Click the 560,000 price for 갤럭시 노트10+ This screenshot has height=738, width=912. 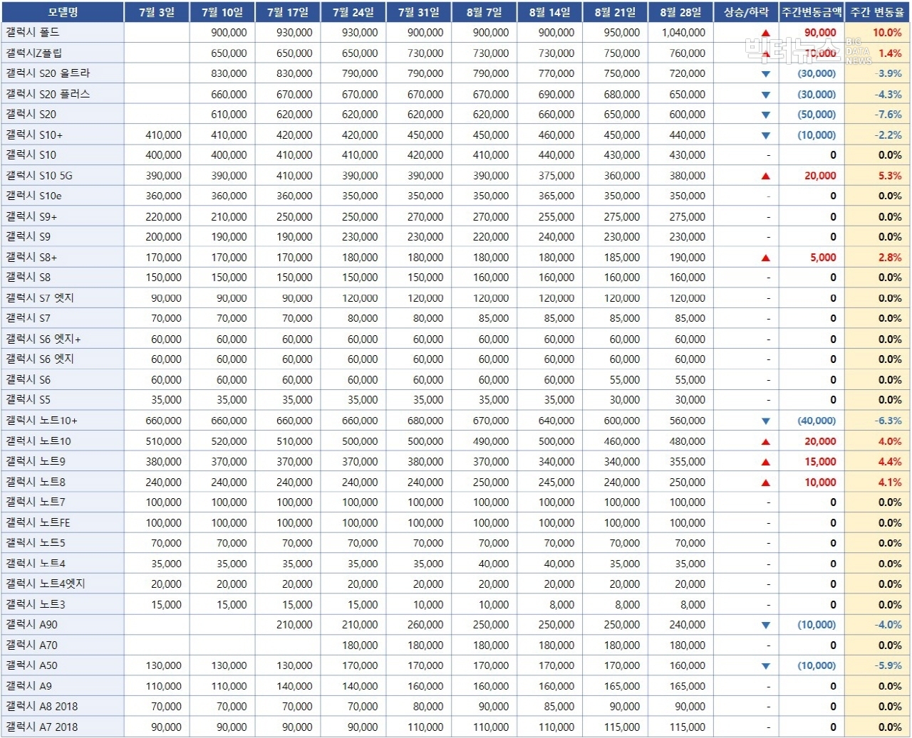click(x=688, y=421)
